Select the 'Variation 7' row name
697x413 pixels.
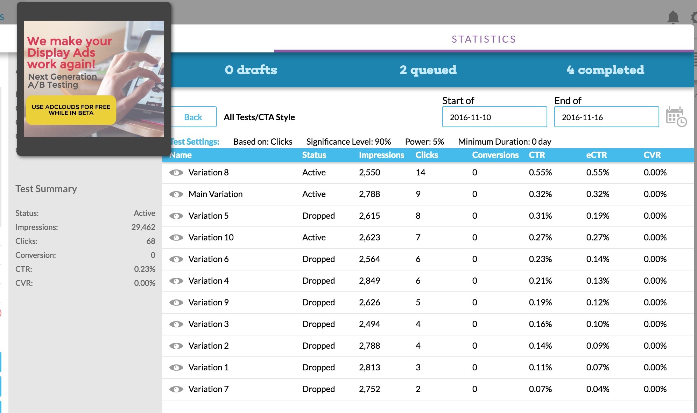coord(209,389)
